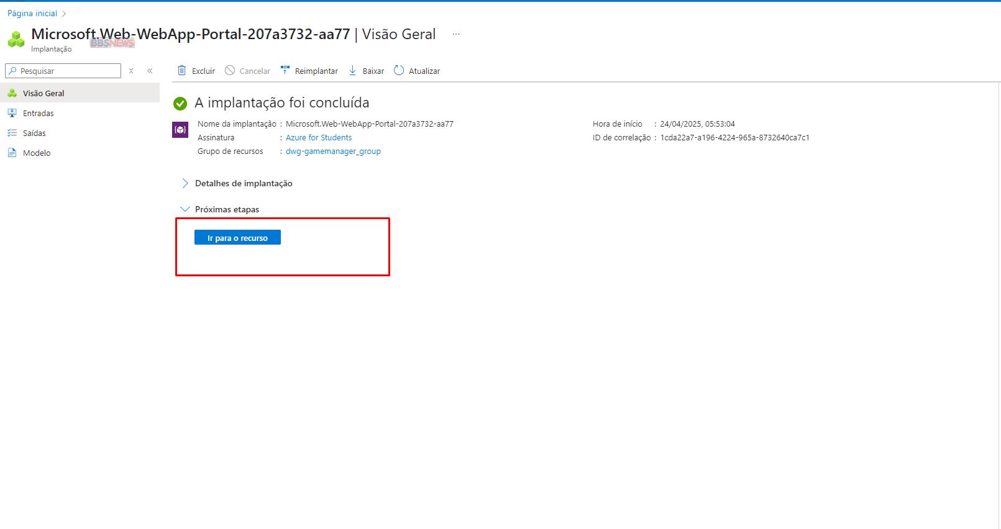This screenshot has width=1001, height=529.
Task: Go to the Página inicial breadcrumb
Action: pos(32,13)
